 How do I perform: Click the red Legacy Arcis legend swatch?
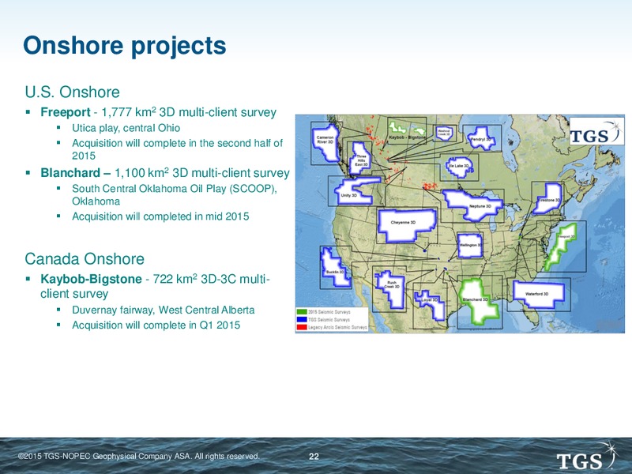point(302,327)
